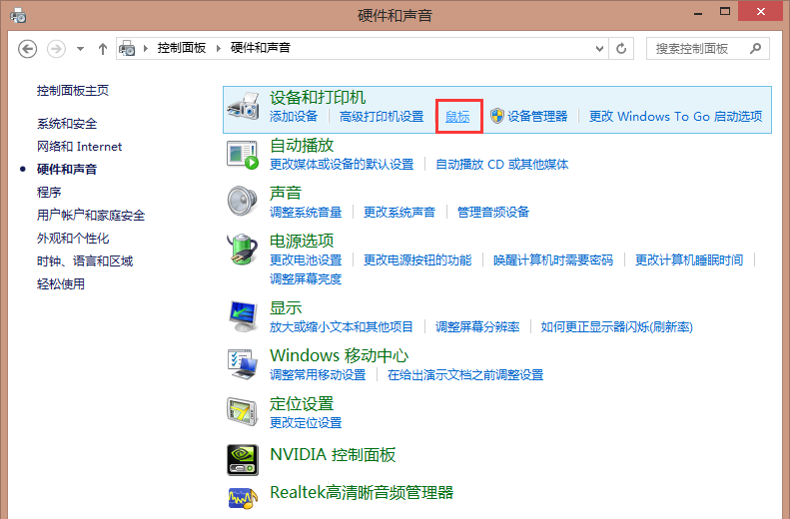
Task: Click the Devices and Printers icon
Action: (244, 106)
